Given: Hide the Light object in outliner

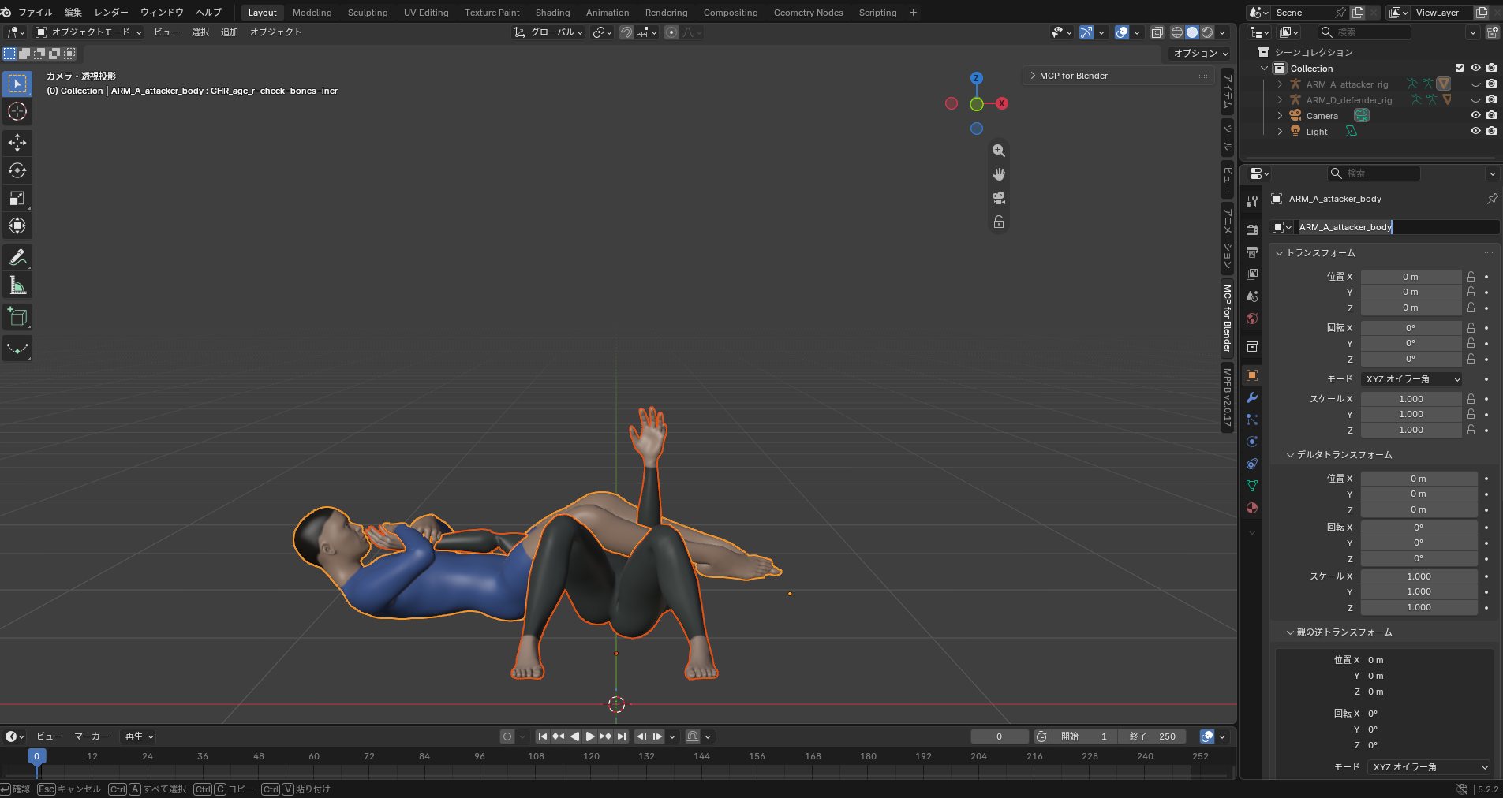Looking at the screenshot, I should click(x=1475, y=131).
